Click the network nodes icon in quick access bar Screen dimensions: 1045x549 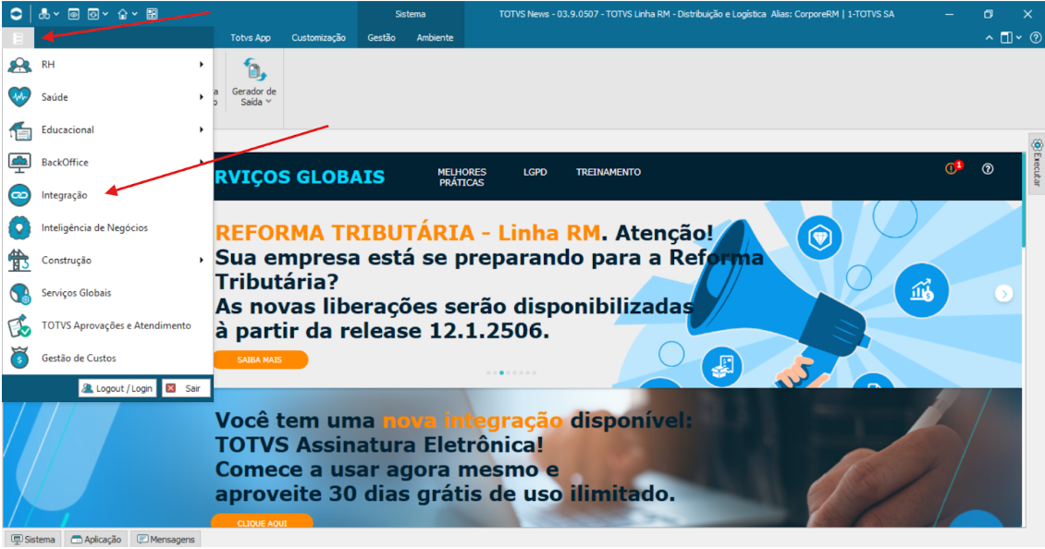[44, 14]
